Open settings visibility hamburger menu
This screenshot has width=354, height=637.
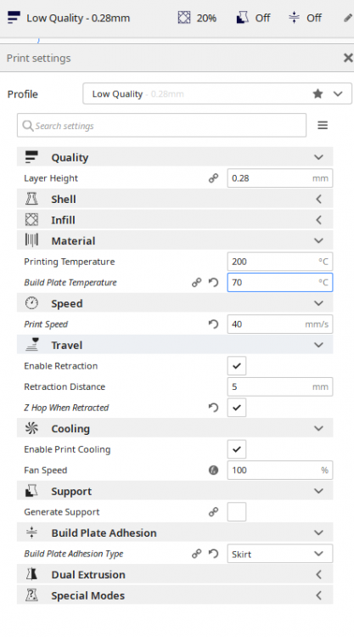pos(323,125)
